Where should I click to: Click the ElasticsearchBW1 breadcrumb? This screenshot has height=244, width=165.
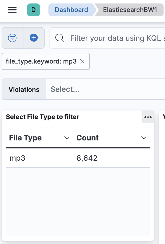pyautogui.click(x=130, y=10)
